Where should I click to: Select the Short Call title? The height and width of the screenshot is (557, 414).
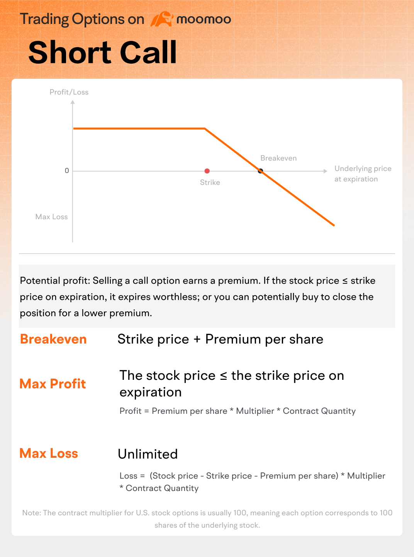(x=103, y=52)
